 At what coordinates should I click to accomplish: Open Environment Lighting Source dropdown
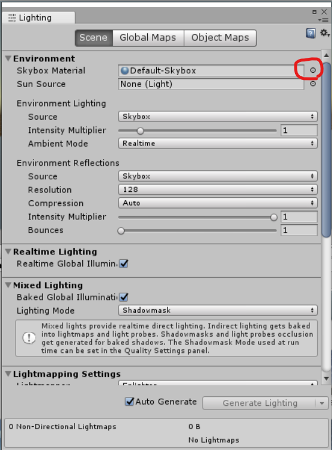[x=218, y=116]
